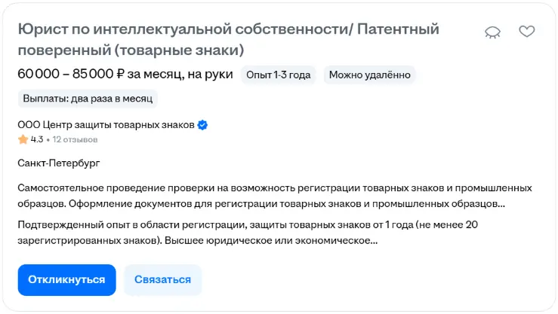This screenshot has width=558, height=314.
Task: Open ООО Центр защиты товарных знаков company page
Action: pyautogui.click(x=106, y=125)
